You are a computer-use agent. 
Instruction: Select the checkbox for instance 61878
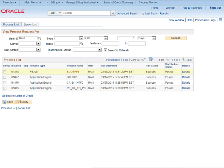pos(5,72)
